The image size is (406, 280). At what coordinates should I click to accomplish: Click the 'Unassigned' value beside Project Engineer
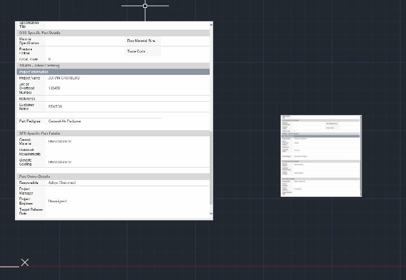click(57, 201)
